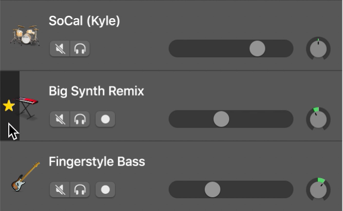Solo the Fingerstyle Bass track
The height and width of the screenshot is (211, 343).
click(80, 189)
